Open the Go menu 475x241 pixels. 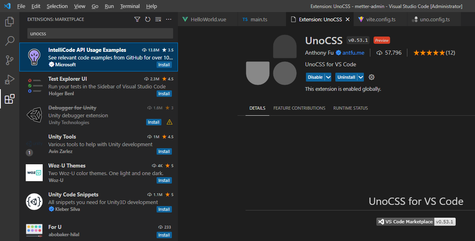[x=95, y=6]
